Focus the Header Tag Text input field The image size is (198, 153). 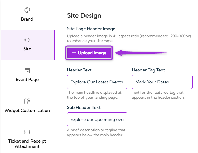[x=162, y=82]
